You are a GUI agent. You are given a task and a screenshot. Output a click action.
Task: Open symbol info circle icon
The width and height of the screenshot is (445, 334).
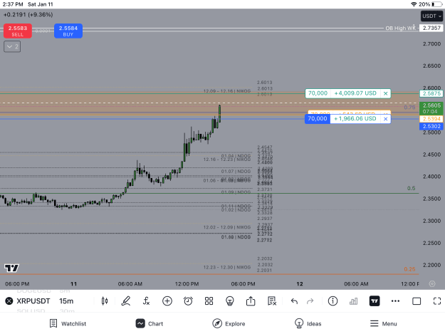[x=333, y=301]
